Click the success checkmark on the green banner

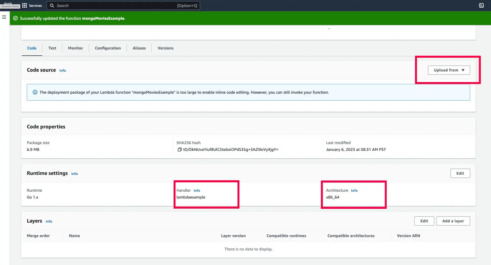pyautogui.click(x=15, y=18)
